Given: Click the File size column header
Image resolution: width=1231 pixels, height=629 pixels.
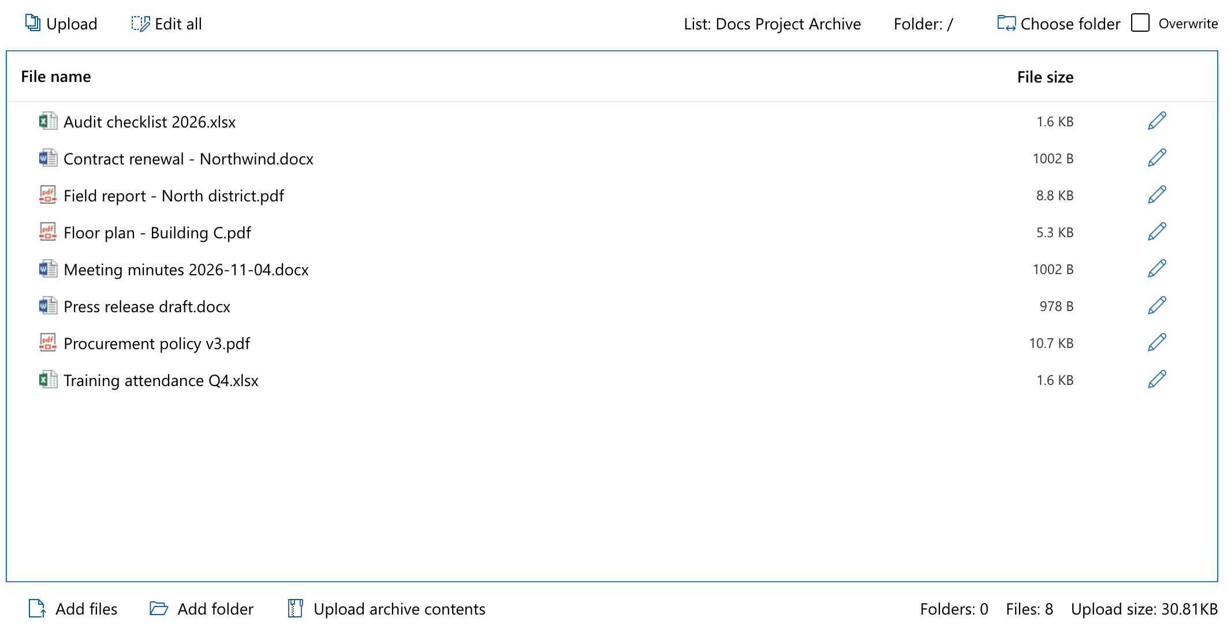Looking at the screenshot, I should (x=1045, y=77).
